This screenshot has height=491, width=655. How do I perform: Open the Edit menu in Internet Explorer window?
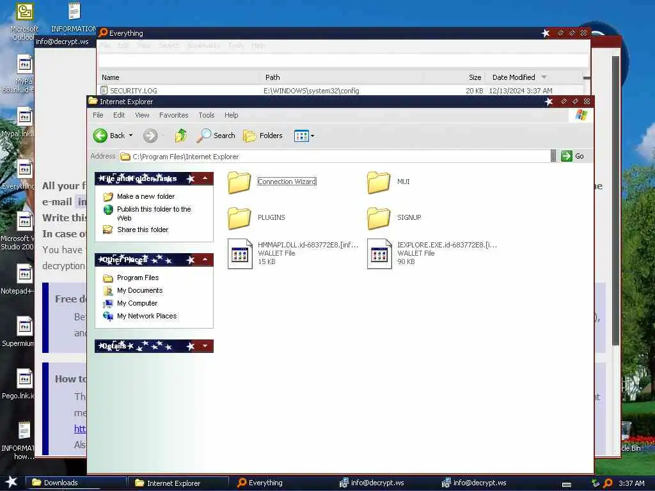coord(119,115)
